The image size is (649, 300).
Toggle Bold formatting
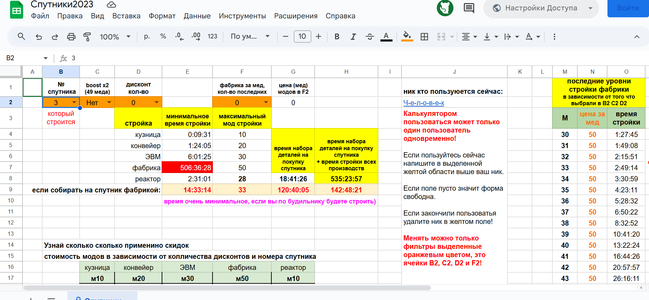tap(337, 37)
